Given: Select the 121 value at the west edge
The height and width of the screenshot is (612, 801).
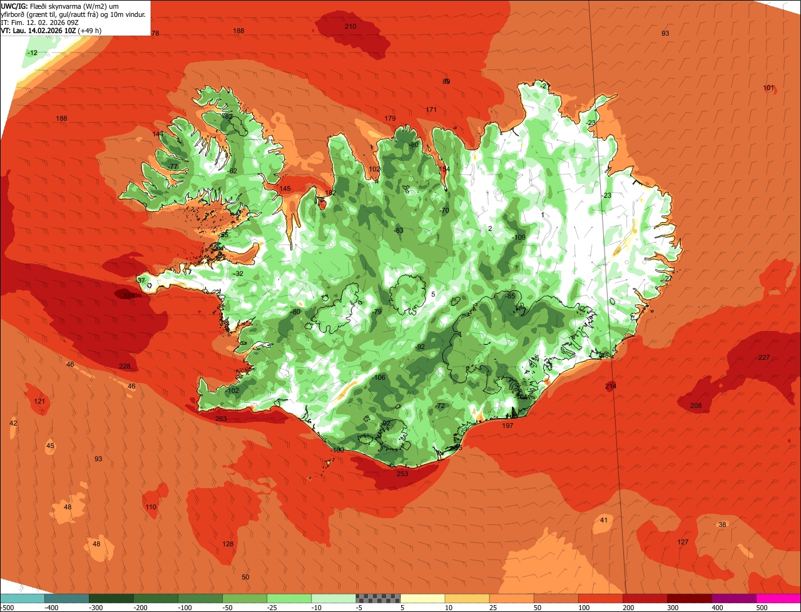Looking at the screenshot, I should [x=39, y=401].
